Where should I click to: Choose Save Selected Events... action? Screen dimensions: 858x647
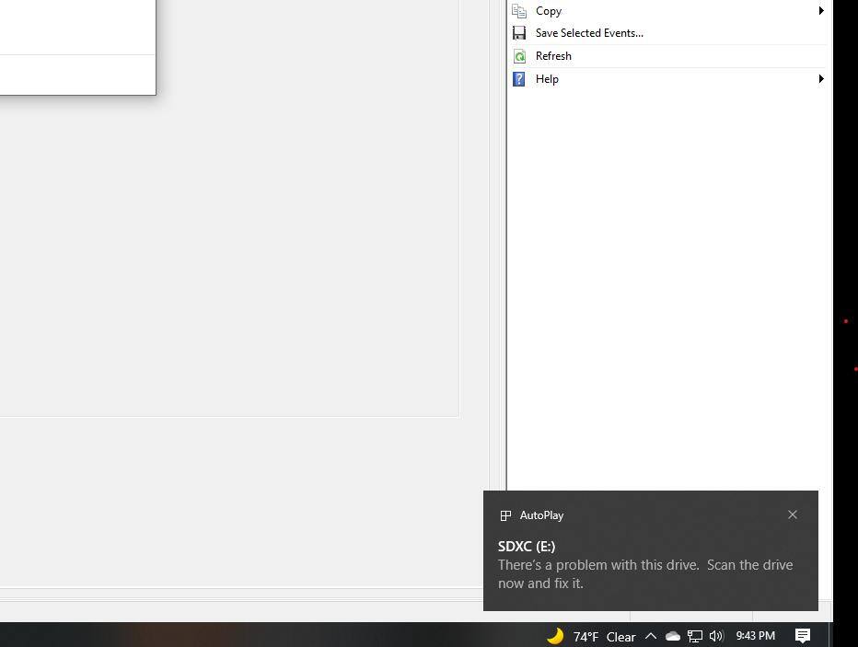[x=589, y=33]
